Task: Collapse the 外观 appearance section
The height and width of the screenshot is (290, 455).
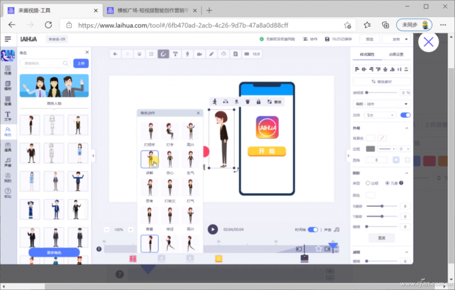Action: (407, 128)
